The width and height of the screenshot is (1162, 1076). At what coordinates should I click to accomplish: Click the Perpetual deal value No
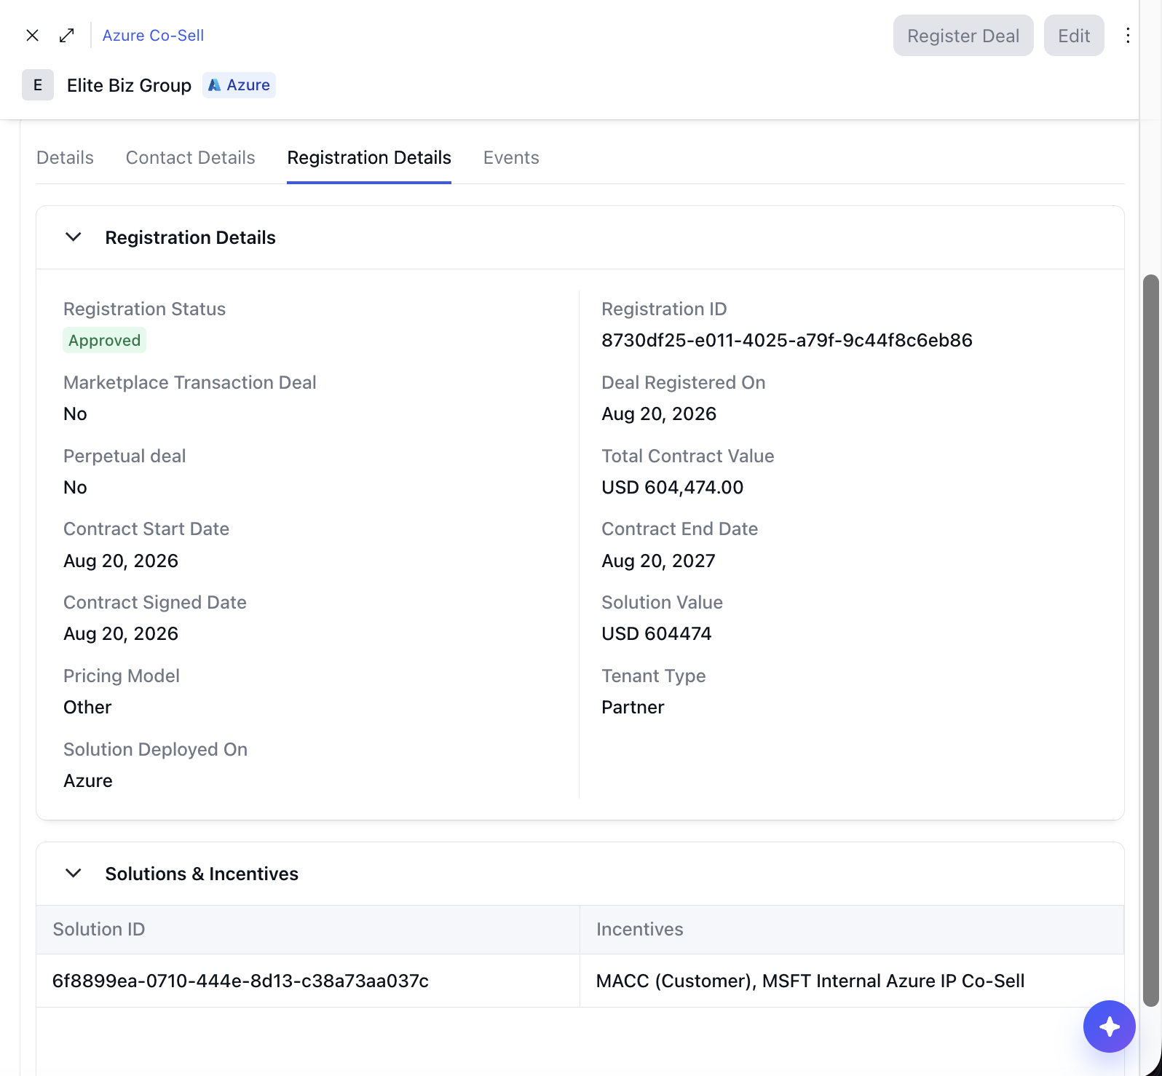(x=75, y=488)
